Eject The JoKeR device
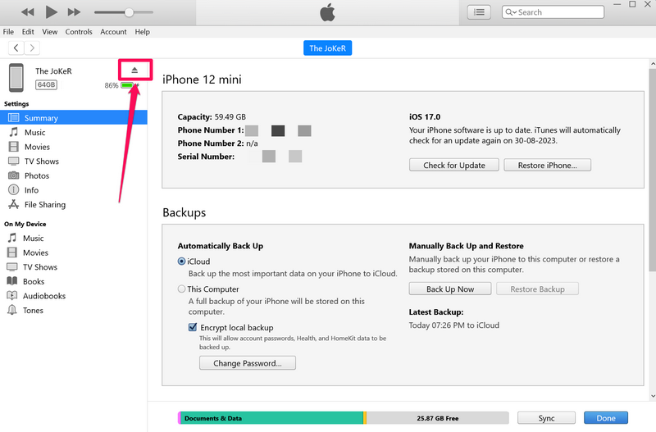 click(134, 70)
